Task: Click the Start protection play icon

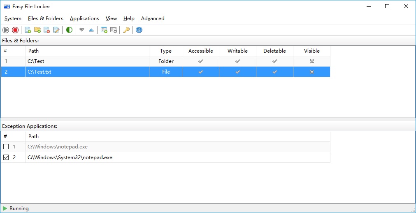Action: (6, 30)
